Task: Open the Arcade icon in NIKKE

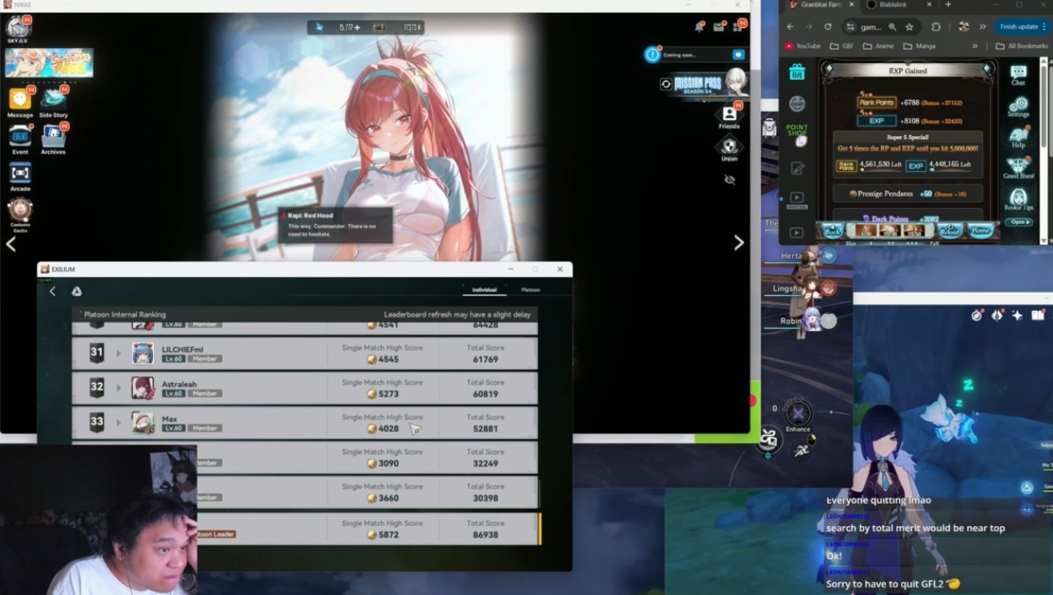Action: pyautogui.click(x=20, y=176)
